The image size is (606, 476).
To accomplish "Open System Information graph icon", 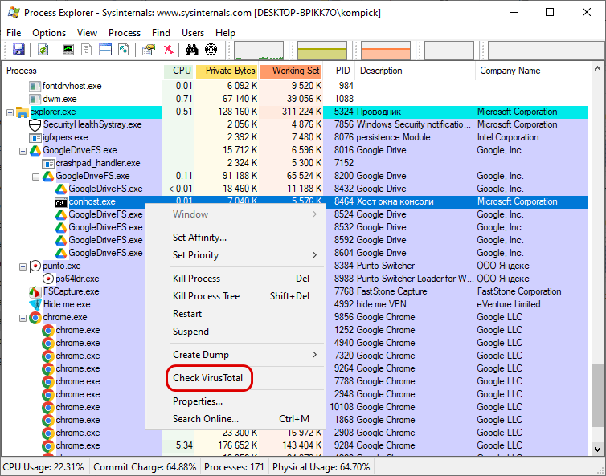I will (68, 50).
